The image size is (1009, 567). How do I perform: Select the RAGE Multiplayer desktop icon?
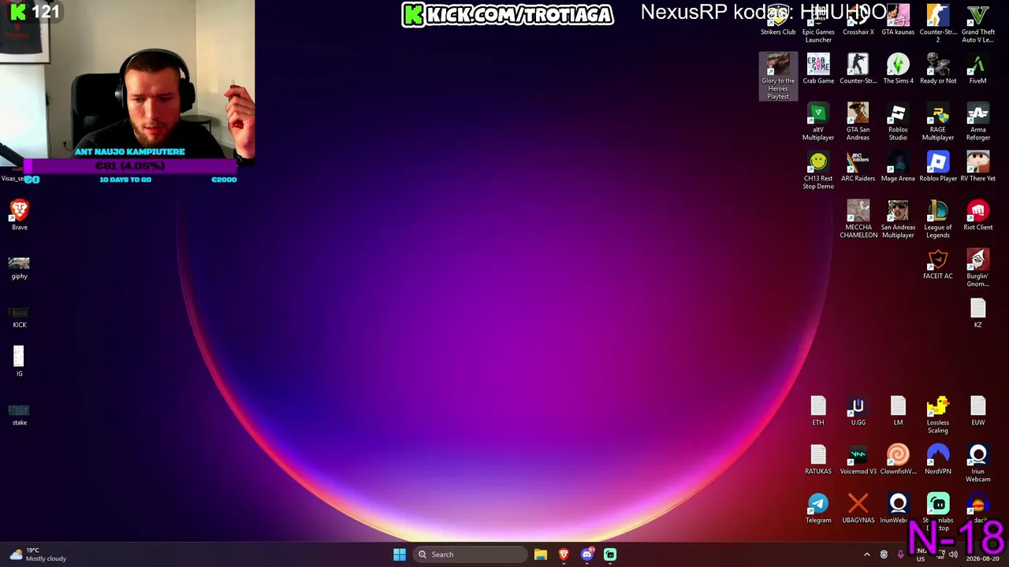click(x=938, y=122)
